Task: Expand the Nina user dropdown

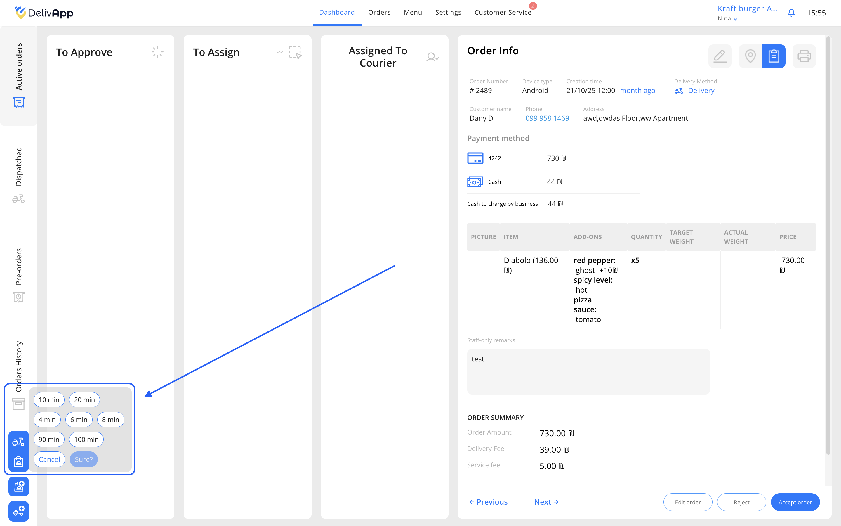Action: click(727, 19)
